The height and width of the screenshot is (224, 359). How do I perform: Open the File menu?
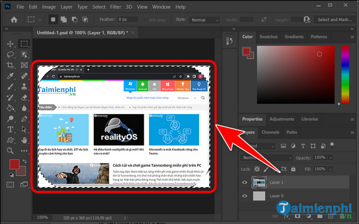(x=20, y=7)
